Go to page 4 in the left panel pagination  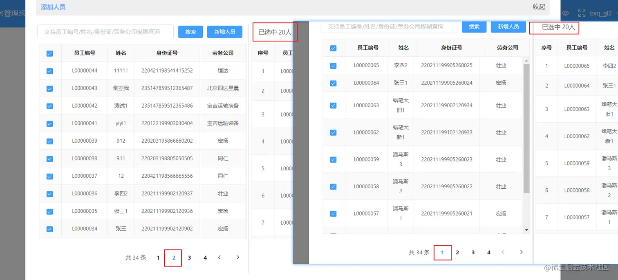(205, 258)
